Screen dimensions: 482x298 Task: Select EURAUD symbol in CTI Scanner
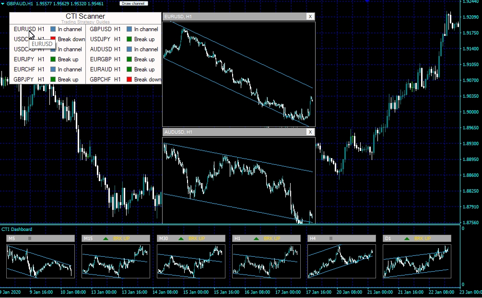[x=101, y=69]
